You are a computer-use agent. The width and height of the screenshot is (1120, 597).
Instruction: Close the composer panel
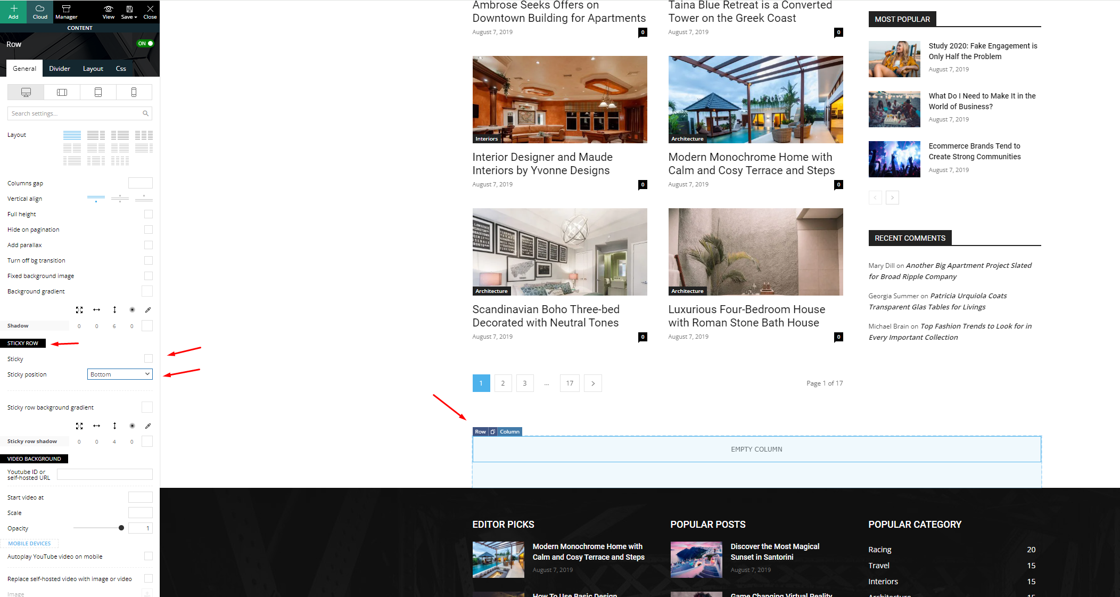point(150,11)
